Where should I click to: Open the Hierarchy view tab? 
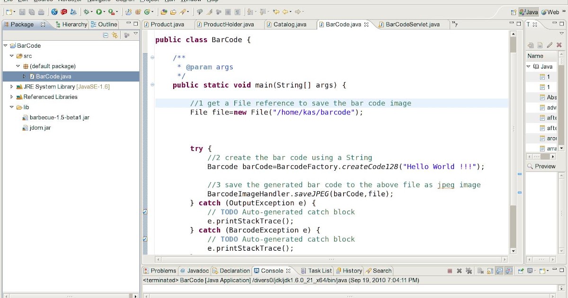71,24
